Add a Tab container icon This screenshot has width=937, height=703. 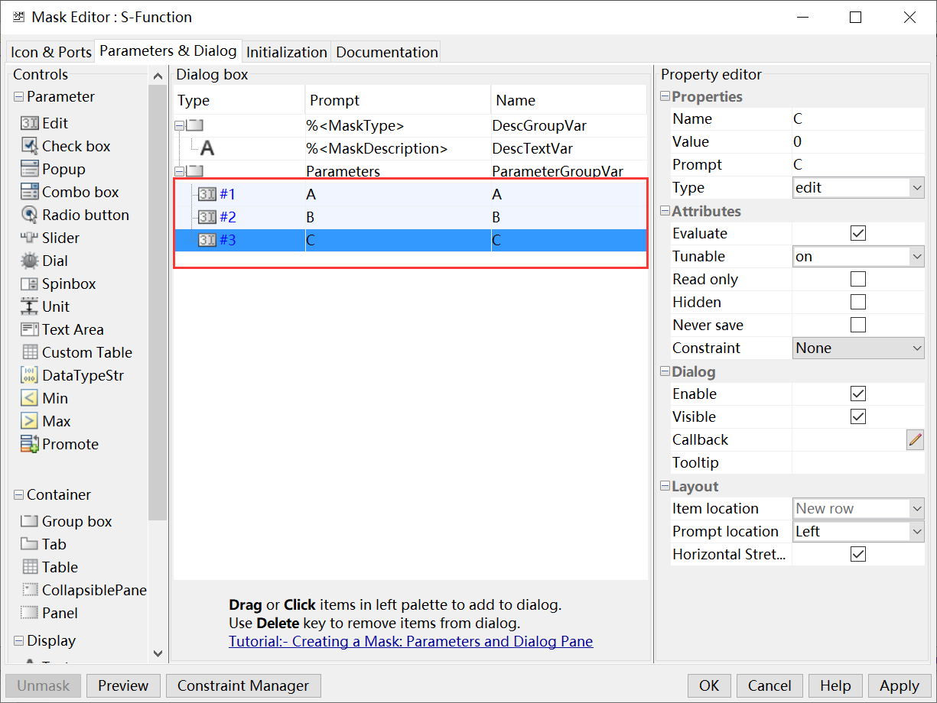click(30, 544)
